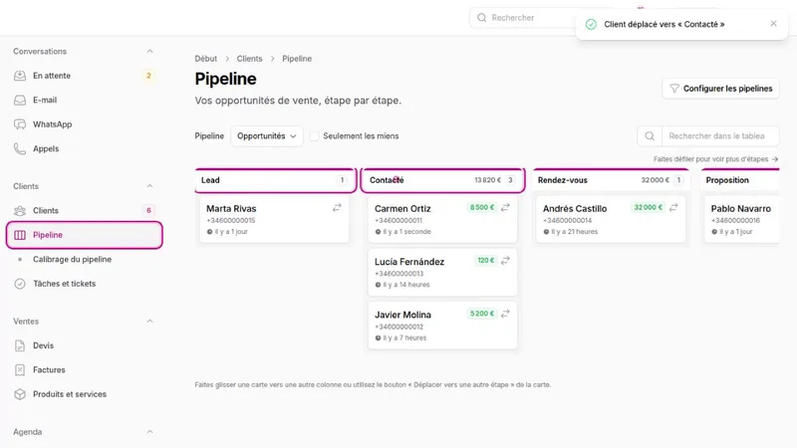Click the green success check icon in notification
Image resolution: width=797 pixels, height=448 pixels.
[591, 24]
